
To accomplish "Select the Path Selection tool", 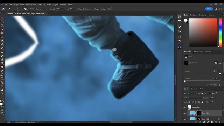I will tap(2, 83).
